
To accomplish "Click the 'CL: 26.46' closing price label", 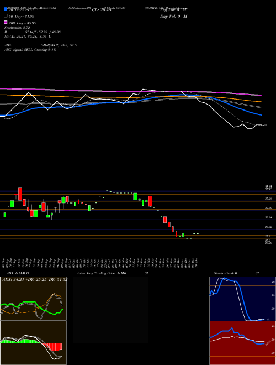I will click(102, 10).
